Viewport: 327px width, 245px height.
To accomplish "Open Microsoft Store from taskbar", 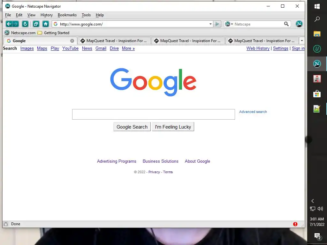I will 317,94.
